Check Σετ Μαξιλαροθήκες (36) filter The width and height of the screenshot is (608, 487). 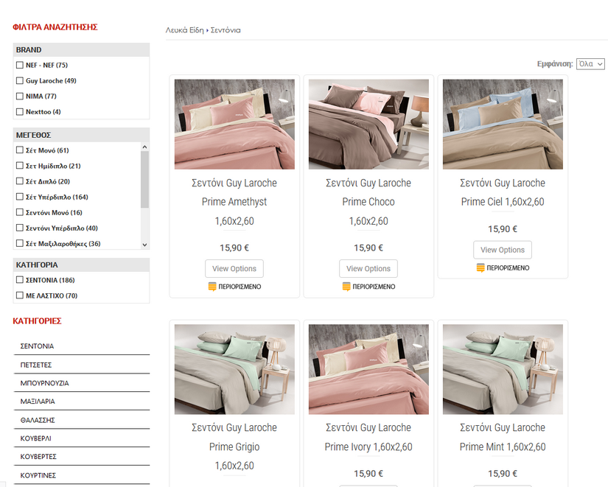coord(20,243)
